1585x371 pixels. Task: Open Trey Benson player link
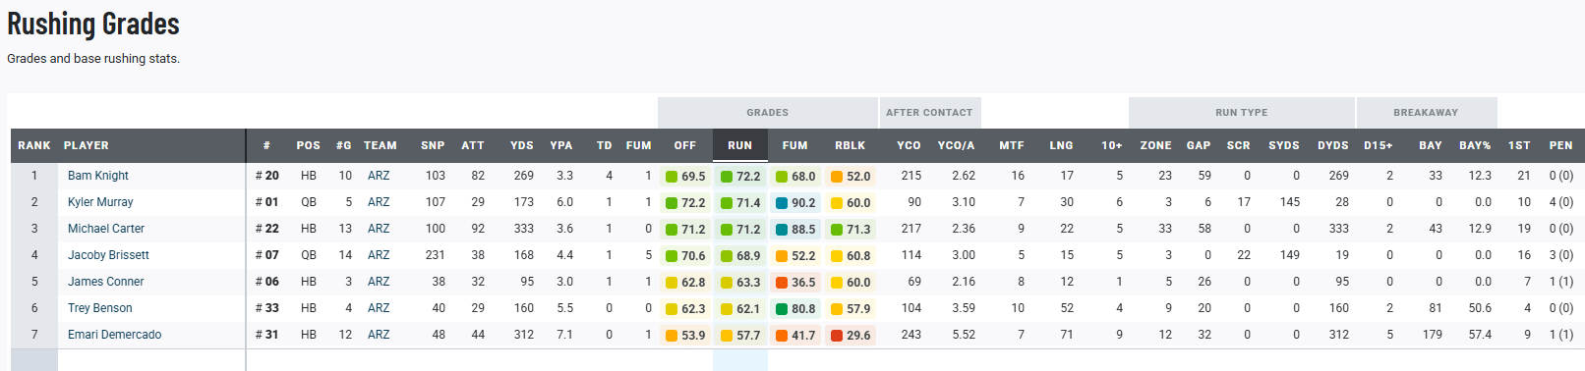click(x=99, y=308)
